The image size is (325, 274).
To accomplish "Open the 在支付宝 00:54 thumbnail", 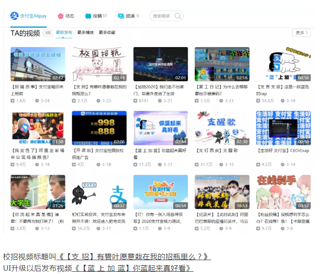I will pos(161,192).
